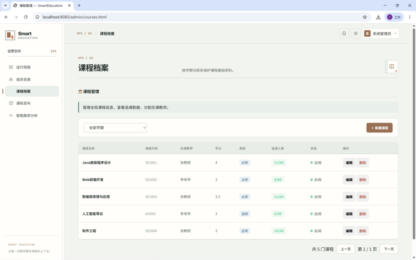
Task: Click the 选修 tag for 人工智能导论
Action: [245, 213]
